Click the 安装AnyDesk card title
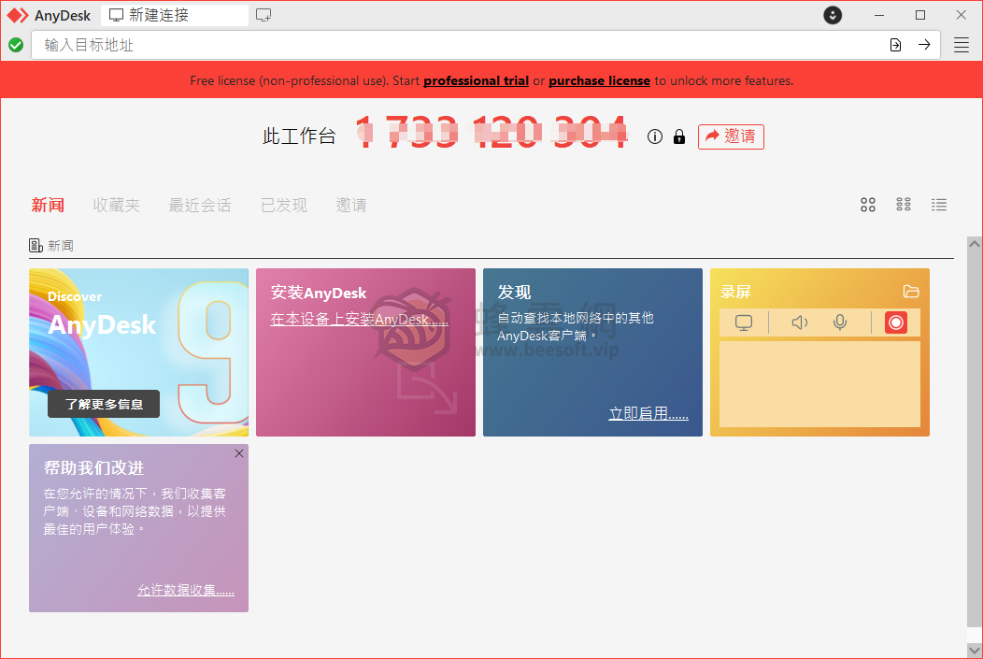This screenshot has height=659, width=983. 319,293
